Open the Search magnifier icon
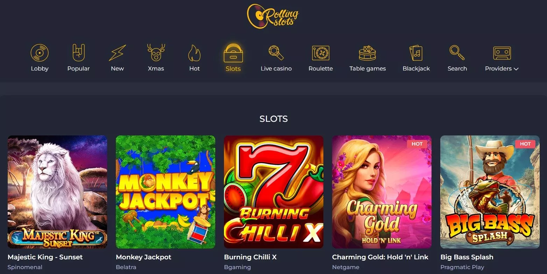Screen dimensions: 547x274 click(457, 53)
